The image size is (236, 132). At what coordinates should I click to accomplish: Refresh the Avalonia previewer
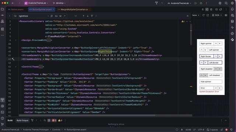tap(204, 15)
